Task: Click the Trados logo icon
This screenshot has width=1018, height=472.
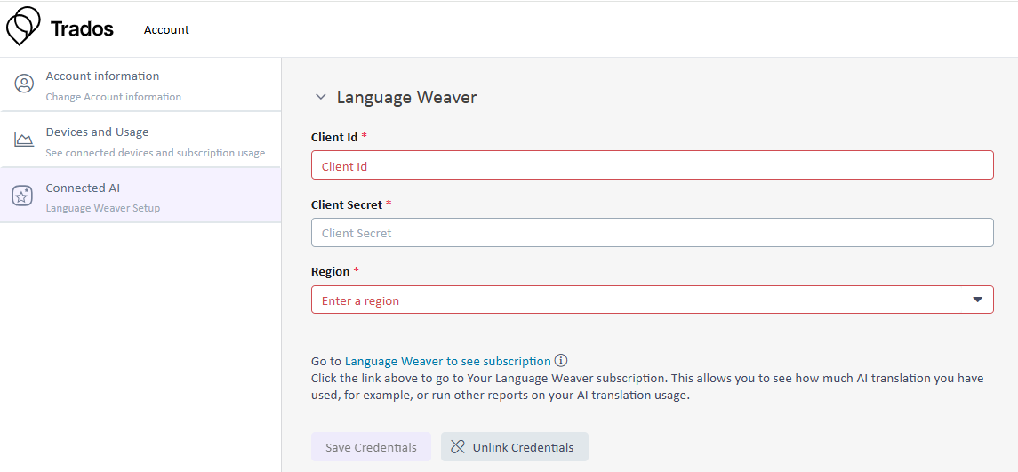Action: tap(23, 27)
